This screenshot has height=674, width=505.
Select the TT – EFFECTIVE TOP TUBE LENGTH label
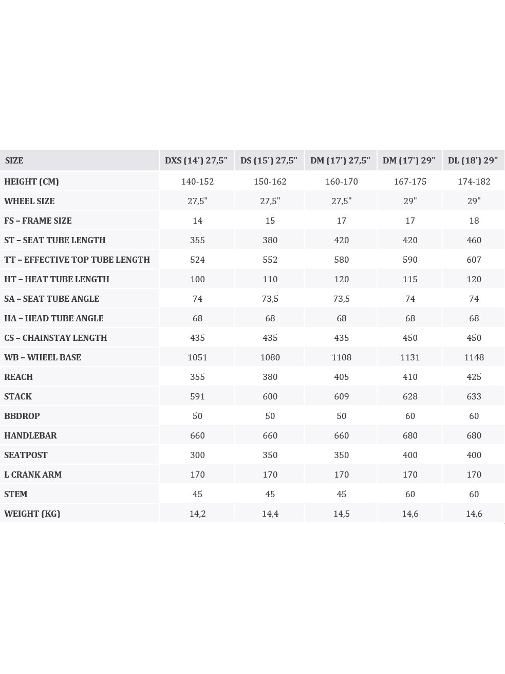pyautogui.click(x=77, y=260)
